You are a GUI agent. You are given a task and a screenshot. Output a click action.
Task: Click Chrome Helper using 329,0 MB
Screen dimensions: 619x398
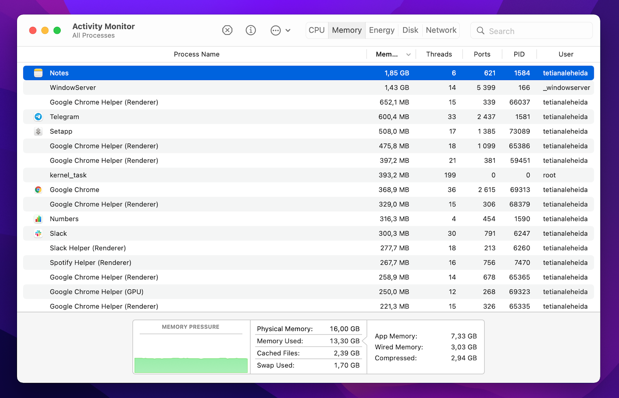pyautogui.click(x=308, y=204)
